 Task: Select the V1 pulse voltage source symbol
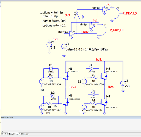[x=64, y=46]
